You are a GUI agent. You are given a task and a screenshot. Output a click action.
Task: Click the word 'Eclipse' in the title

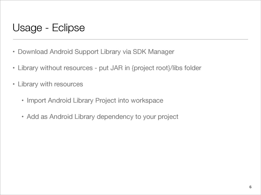coord(68,28)
